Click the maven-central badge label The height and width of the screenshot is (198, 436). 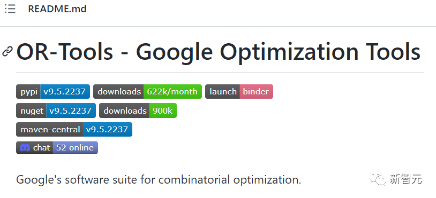[49, 129]
